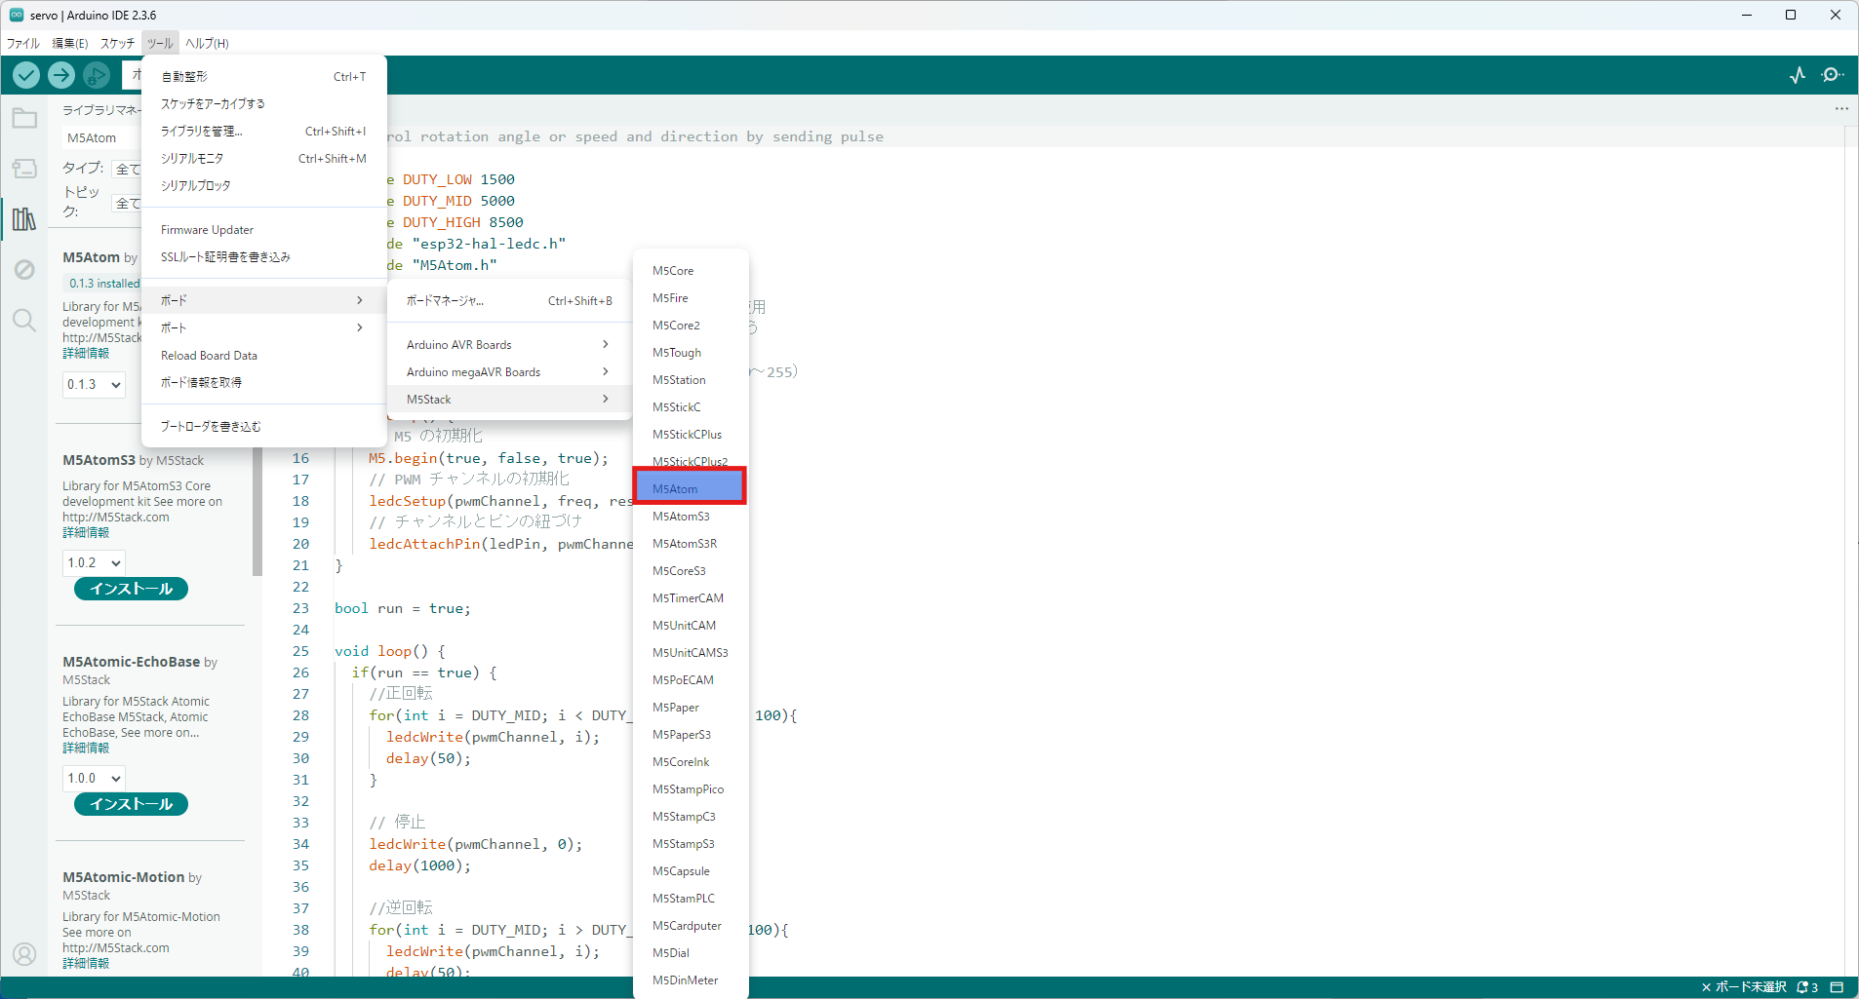Click the notifications bell in the status bar
The width and height of the screenshot is (1859, 999).
click(x=1800, y=987)
